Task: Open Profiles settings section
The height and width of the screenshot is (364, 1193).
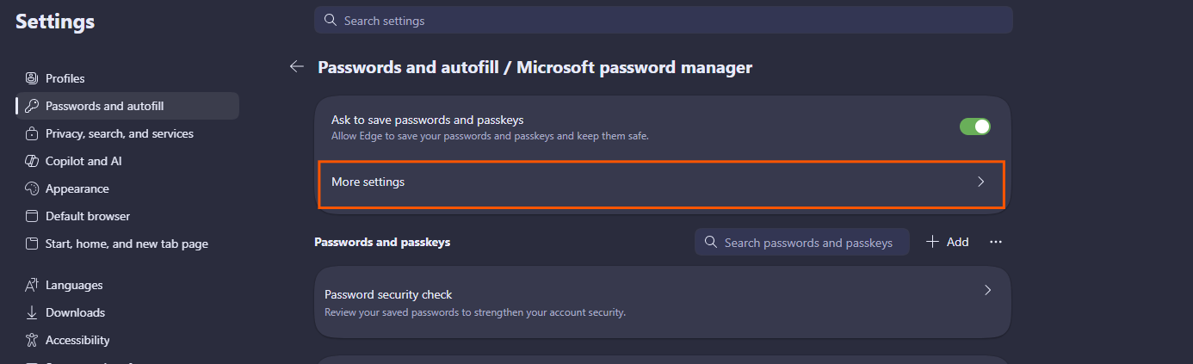Action: coord(127,78)
